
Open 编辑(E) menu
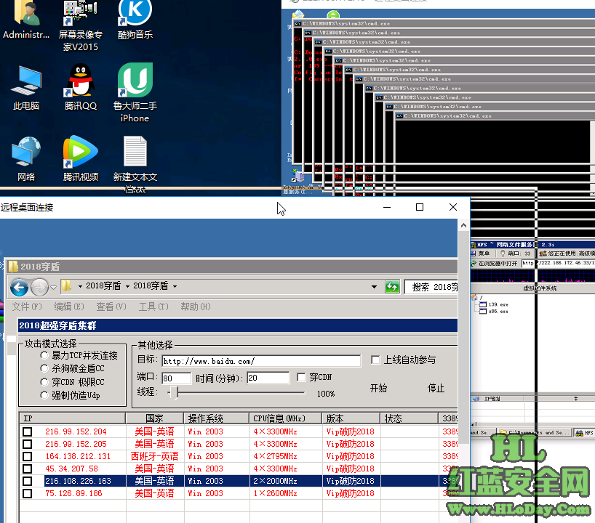pyautogui.click(x=68, y=307)
